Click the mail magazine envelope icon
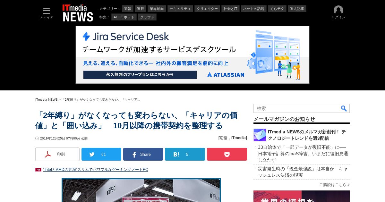Screen dimensions: 385x202 click(x=260, y=135)
